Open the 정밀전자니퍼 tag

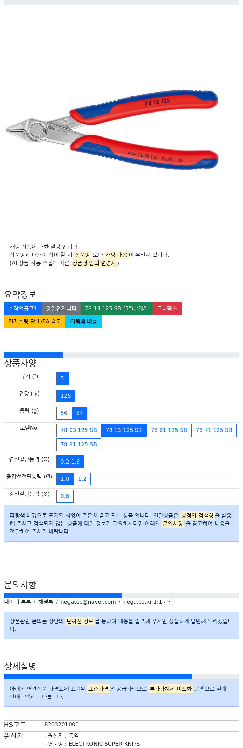point(61,309)
